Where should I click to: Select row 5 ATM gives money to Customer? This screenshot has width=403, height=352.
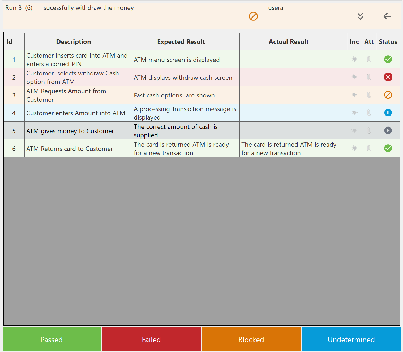[x=70, y=131]
